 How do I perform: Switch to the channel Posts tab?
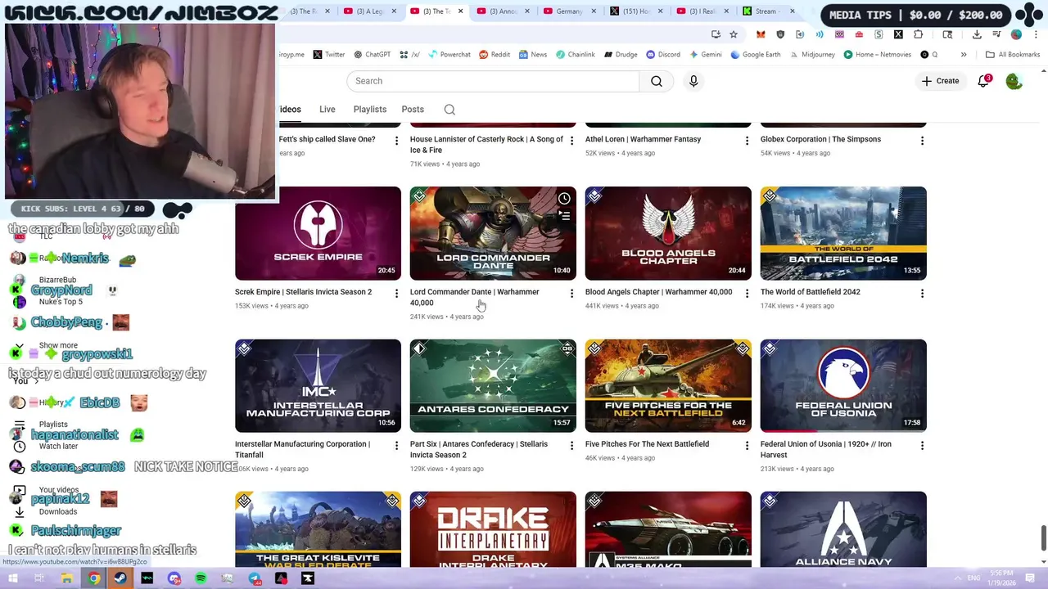click(x=413, y=110)
